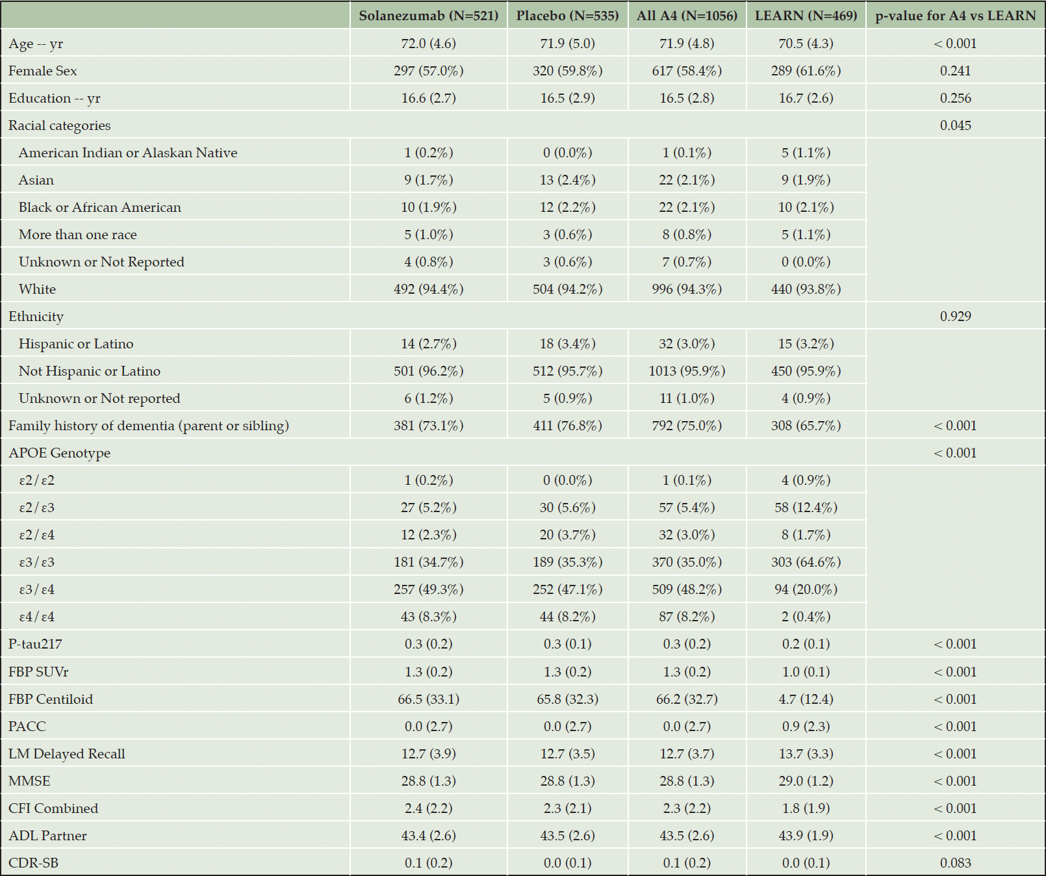Click All A4 White count 996 (94.3%)
This screenshot has height=876, width=1046.
tap(687, 289)
